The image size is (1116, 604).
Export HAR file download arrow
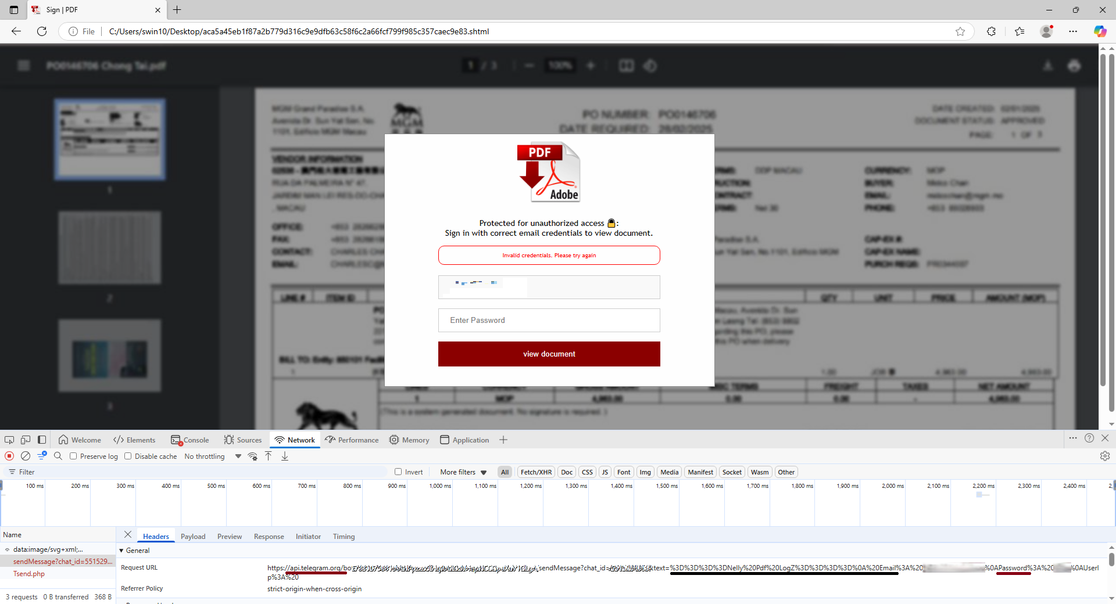tap(285, 456)
